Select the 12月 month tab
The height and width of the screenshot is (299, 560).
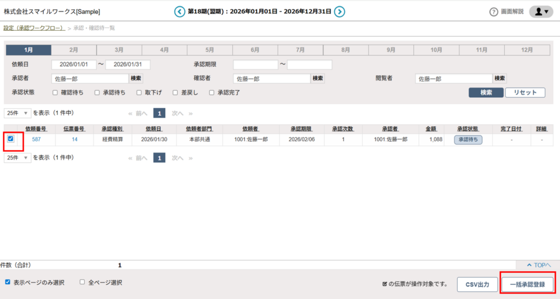(527, 50)
